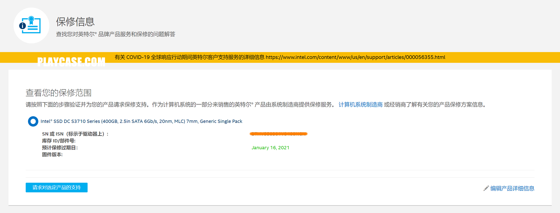This screenshot has height=213, width=560.
Task: Select the Intel SSD DC S3710 radio button
Action: 33,121
